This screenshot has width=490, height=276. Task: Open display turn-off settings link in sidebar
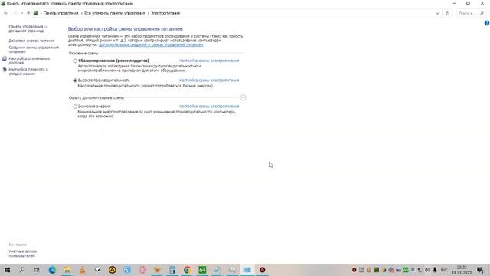point(29,61)
